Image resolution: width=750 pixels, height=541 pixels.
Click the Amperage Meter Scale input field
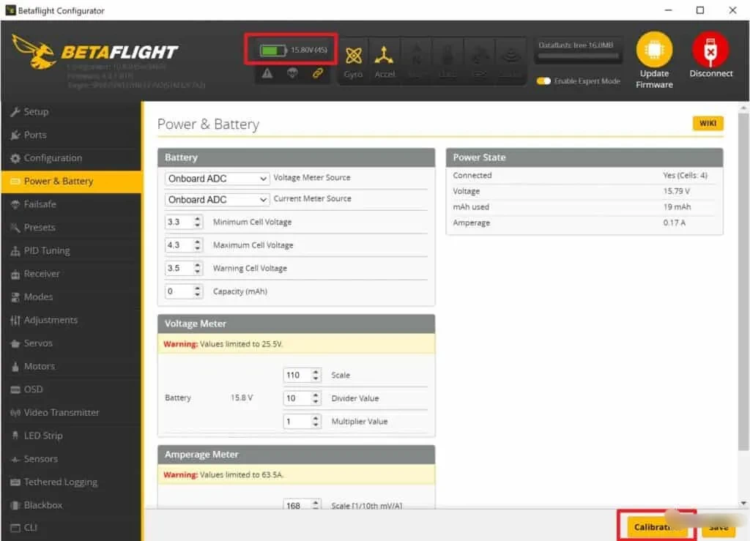coord(302,504)
